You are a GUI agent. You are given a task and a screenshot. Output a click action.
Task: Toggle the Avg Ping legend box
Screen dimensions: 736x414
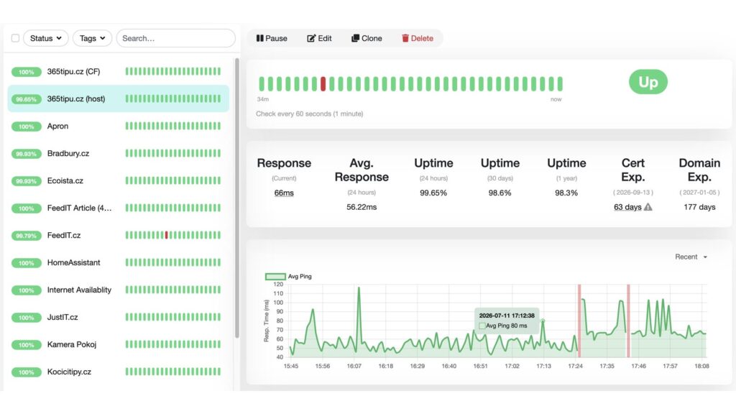[275, 277]
